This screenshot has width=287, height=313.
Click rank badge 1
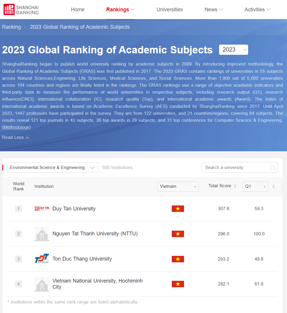pos(19,209)
